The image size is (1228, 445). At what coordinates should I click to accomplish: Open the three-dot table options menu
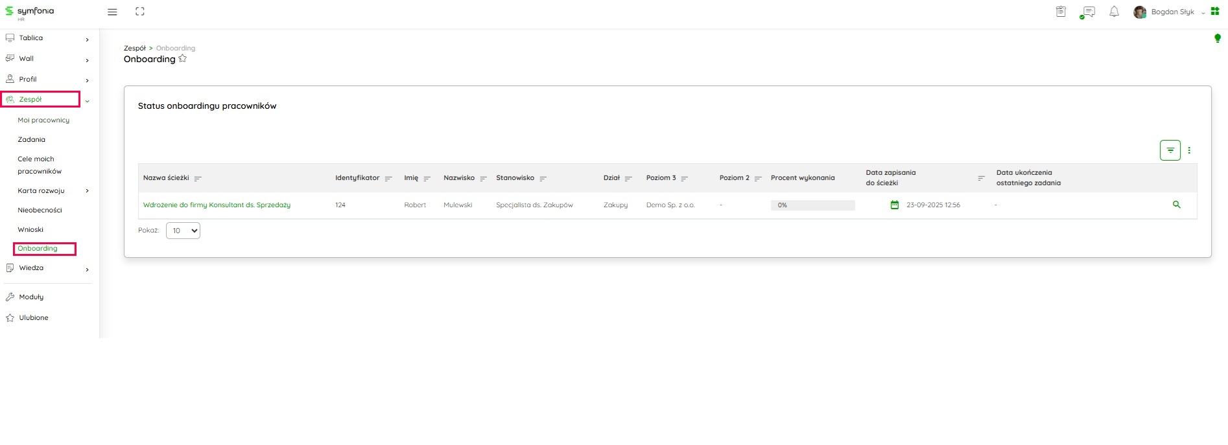1189,150
